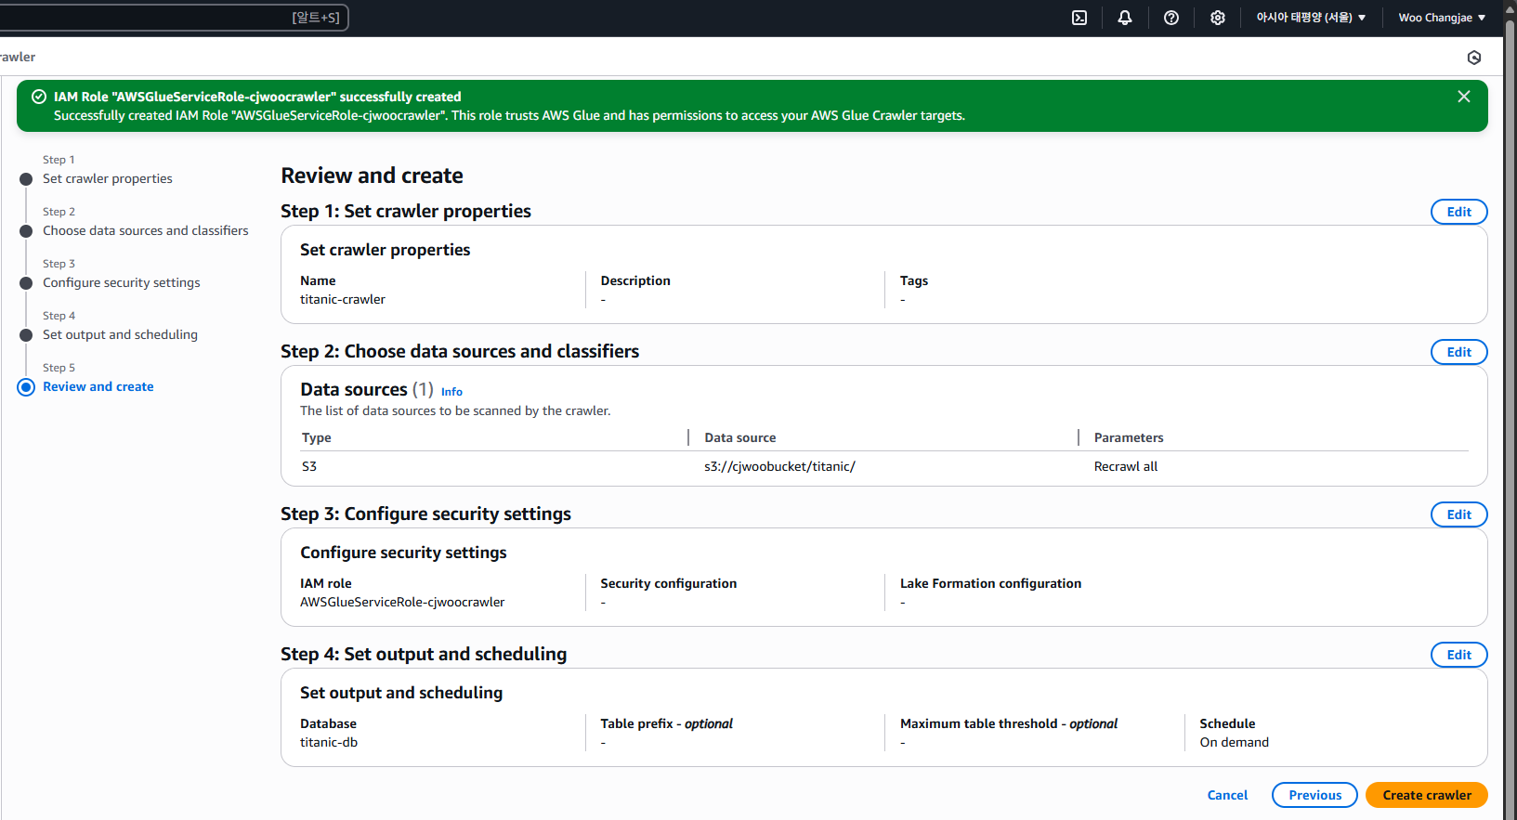Viewport: 1517px width, 820px height.
Task: Edit Step 4 output and scheduling
Action: click(1458, 655)
